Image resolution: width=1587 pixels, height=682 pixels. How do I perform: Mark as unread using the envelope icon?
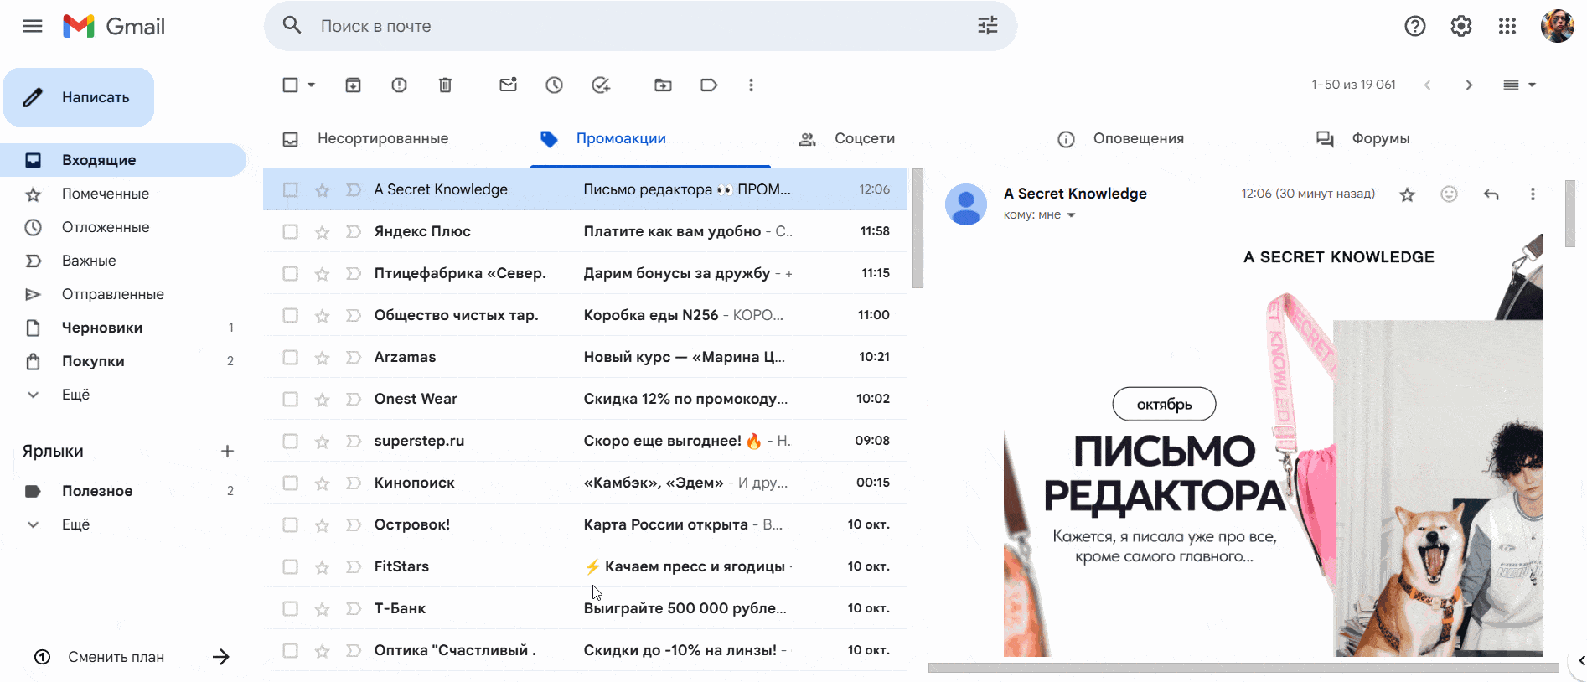coord(508,85)
